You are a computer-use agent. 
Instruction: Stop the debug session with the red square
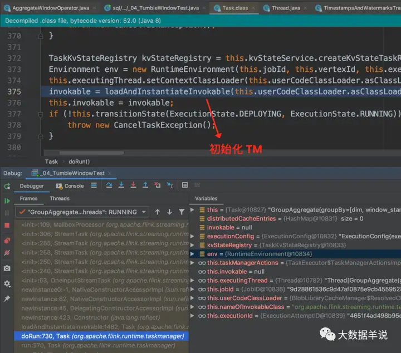(x=7, y=225)
